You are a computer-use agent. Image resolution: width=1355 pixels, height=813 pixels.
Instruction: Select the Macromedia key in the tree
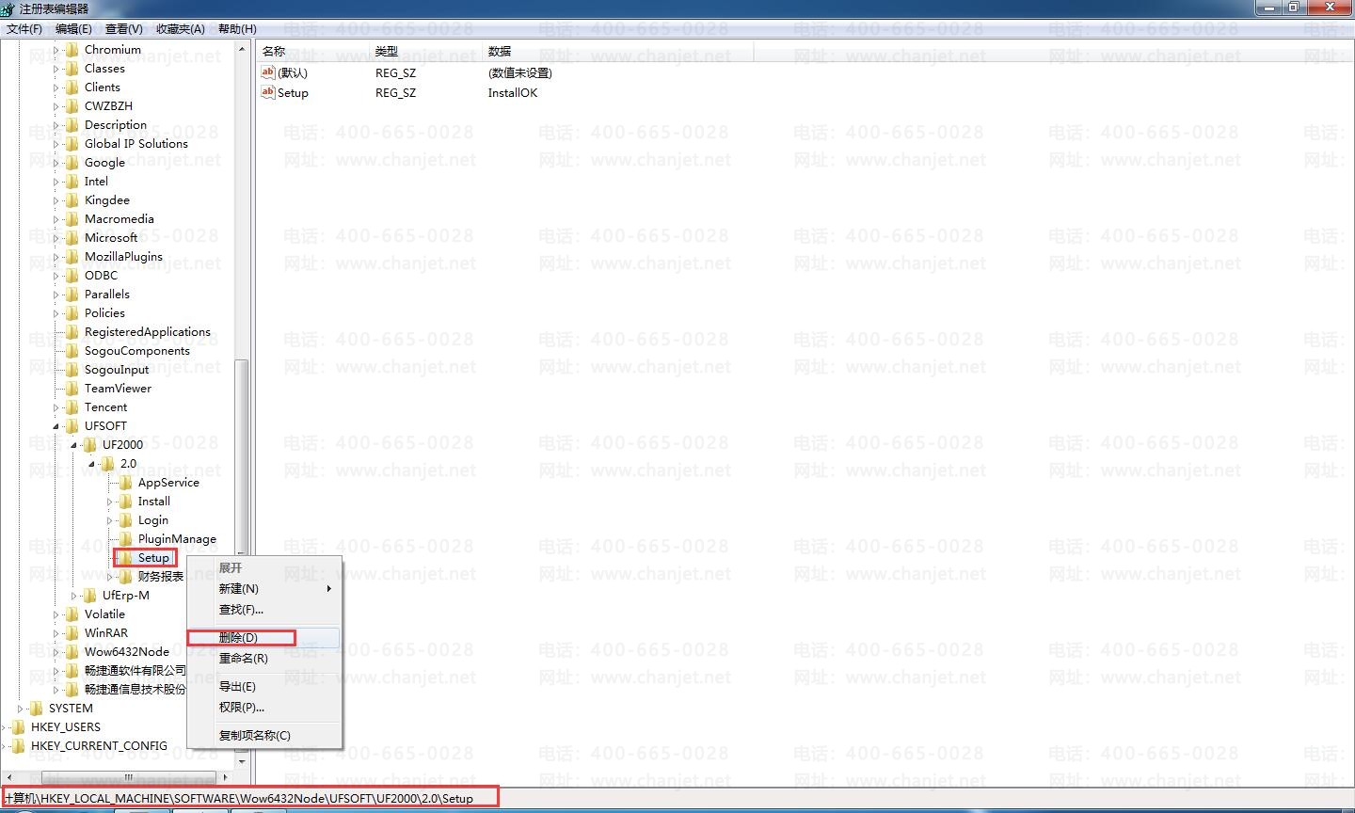tap(119, 219)
